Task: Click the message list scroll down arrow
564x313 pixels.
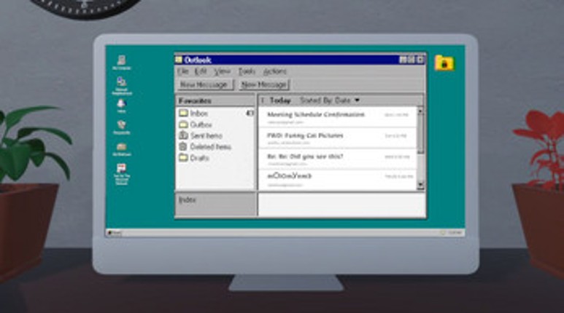Action: pyautogui.click(x=420, y=186)
